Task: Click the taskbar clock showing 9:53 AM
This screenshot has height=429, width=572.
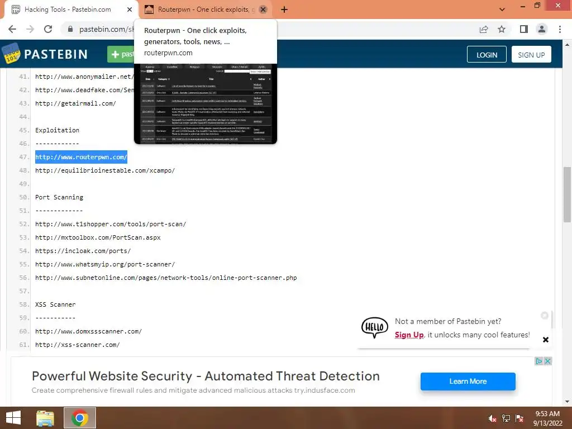Action: click(x=547, y=418)
